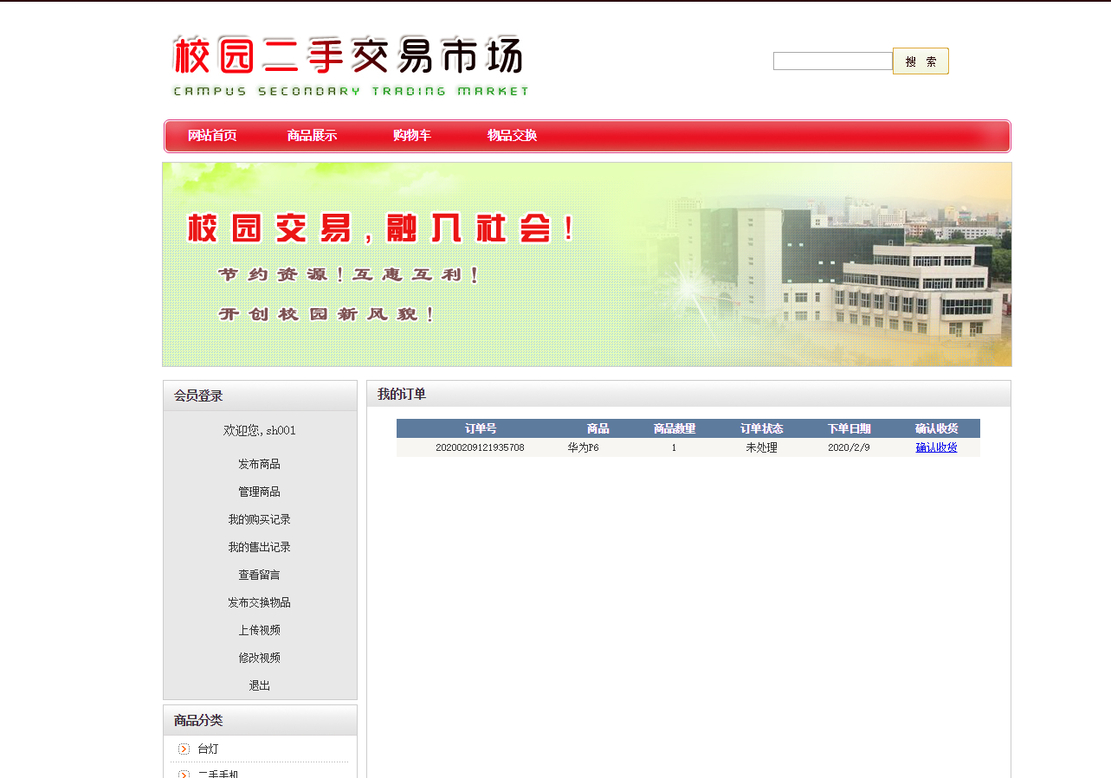Open 上传视频 link
Screen dimensions: 1111x778
coord(260,630)
